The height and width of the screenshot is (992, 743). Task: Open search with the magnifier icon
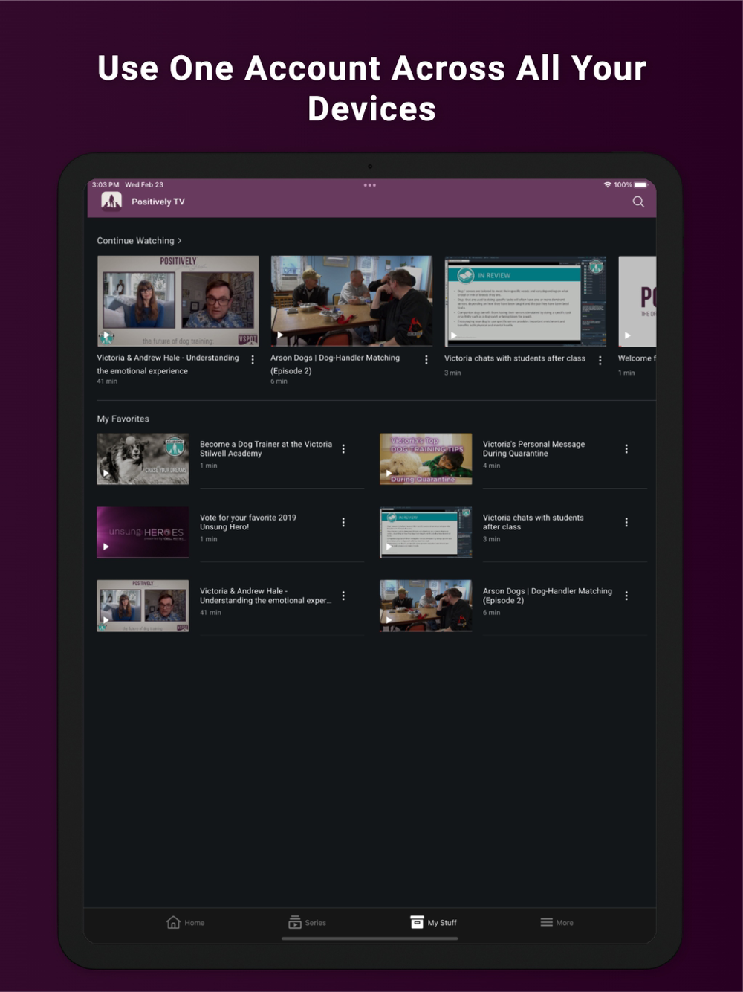(638, 202)
